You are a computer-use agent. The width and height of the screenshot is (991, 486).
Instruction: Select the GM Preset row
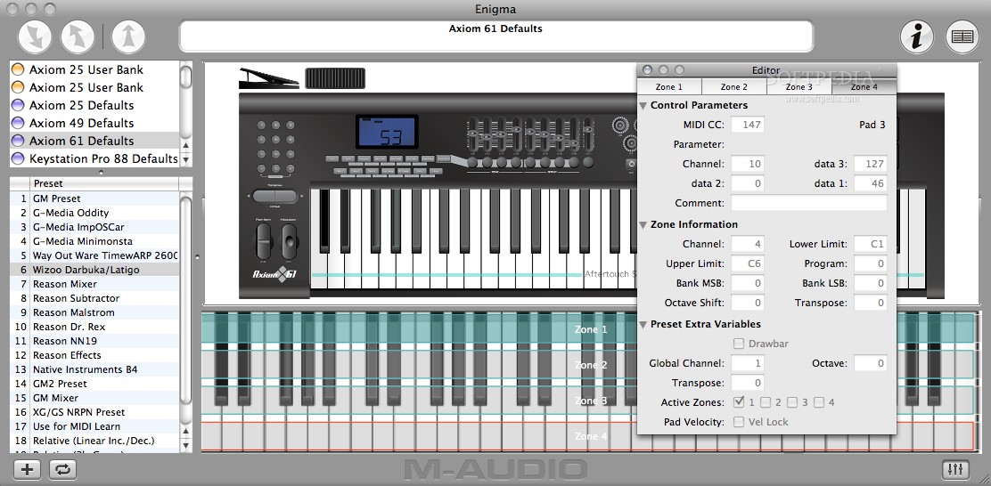94,198
